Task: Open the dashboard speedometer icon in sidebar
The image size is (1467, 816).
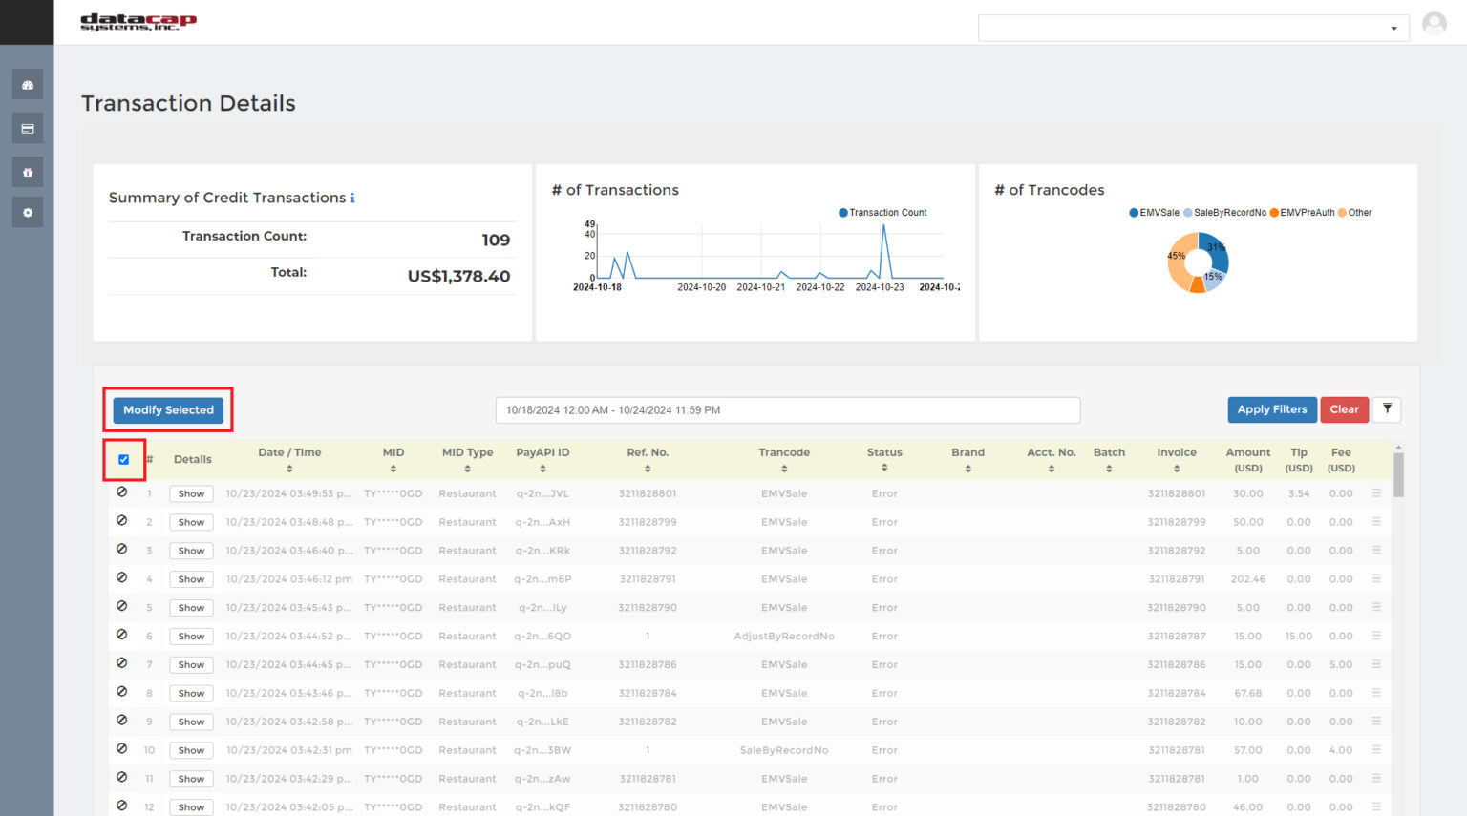Action: 28,84
